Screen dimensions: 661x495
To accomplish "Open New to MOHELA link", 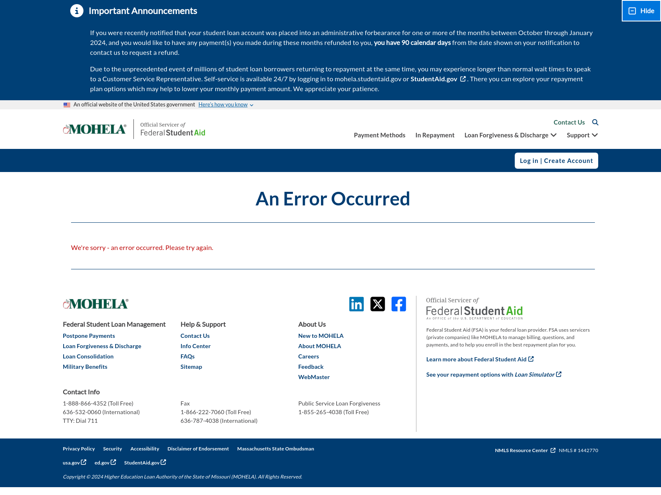I will 321,336.
